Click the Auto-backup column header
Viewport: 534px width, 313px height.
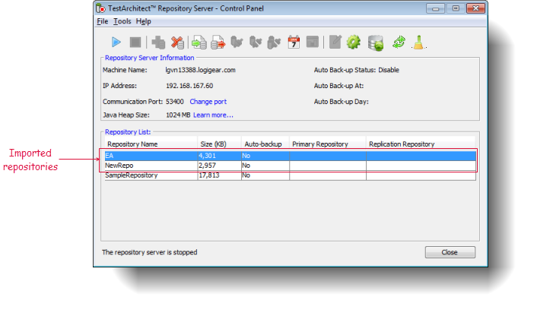(x=265, y=144)
